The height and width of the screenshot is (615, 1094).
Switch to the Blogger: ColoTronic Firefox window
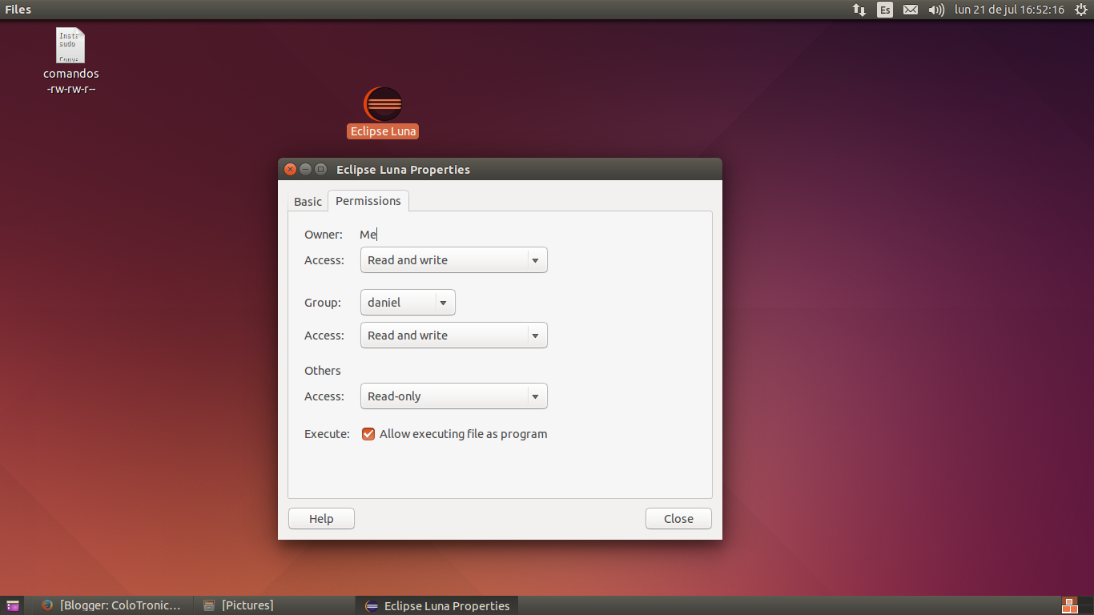(x=111, y=605)
